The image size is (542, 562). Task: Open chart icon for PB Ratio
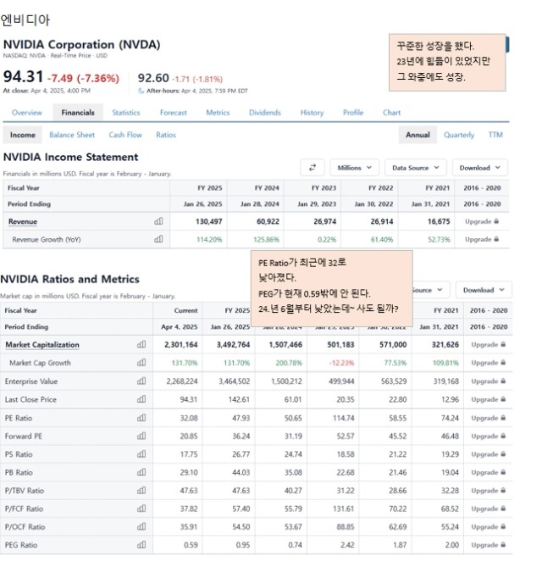pos(141,472)
